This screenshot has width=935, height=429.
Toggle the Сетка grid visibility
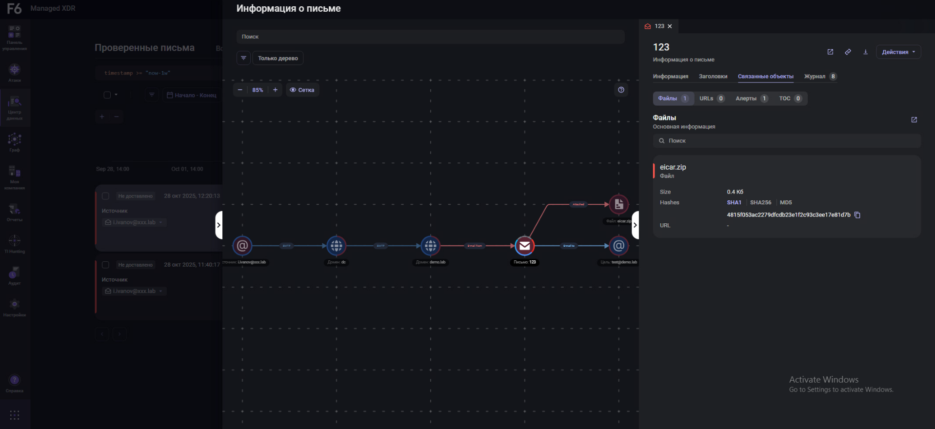pyautogui.click(x=302, y=90)
